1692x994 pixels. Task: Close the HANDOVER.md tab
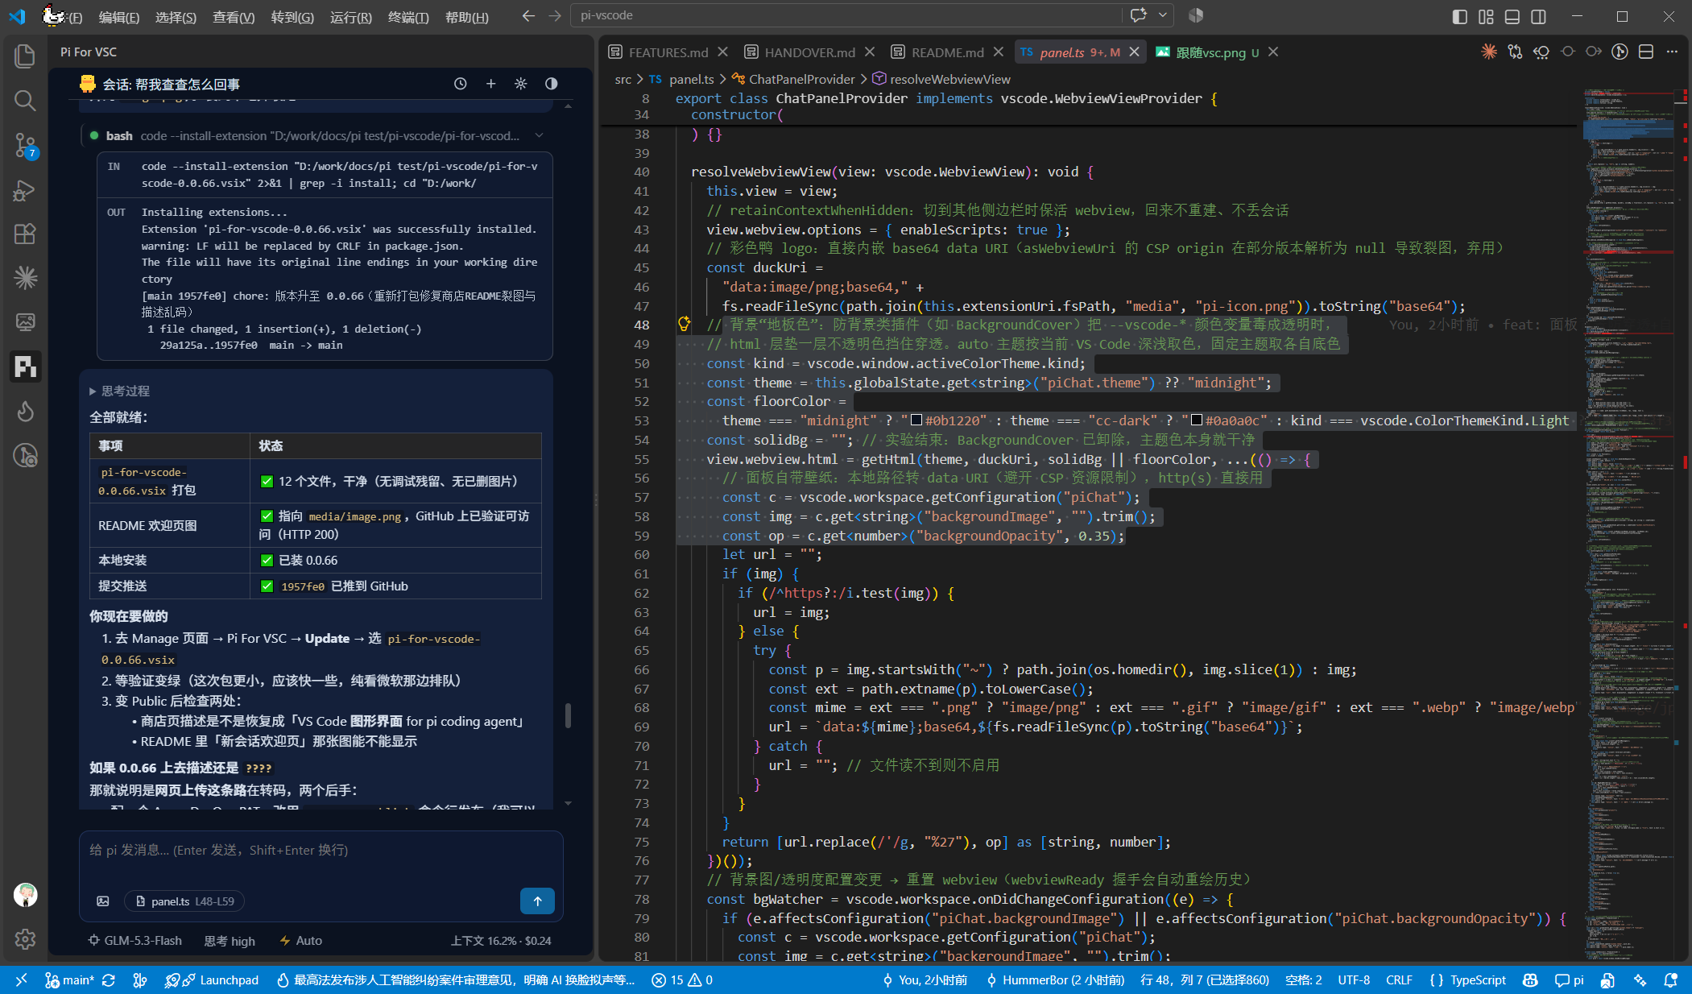click(x=870, y=52)
